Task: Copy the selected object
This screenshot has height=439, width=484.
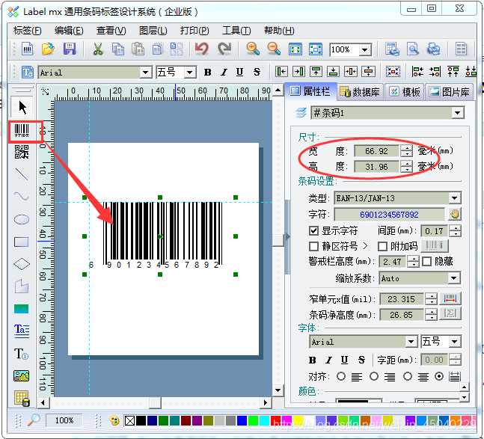Action: click(118, 49)
